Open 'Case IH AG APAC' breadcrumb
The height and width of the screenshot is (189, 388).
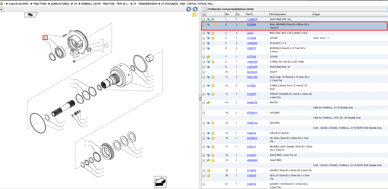(x=19, y=4)
